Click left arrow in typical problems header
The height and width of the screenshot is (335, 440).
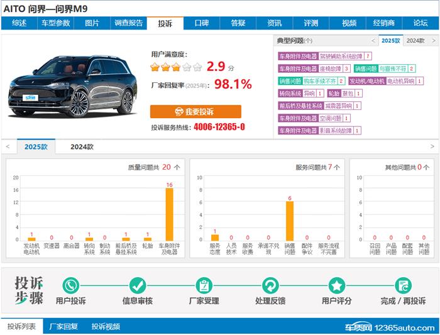coord(373,41)
